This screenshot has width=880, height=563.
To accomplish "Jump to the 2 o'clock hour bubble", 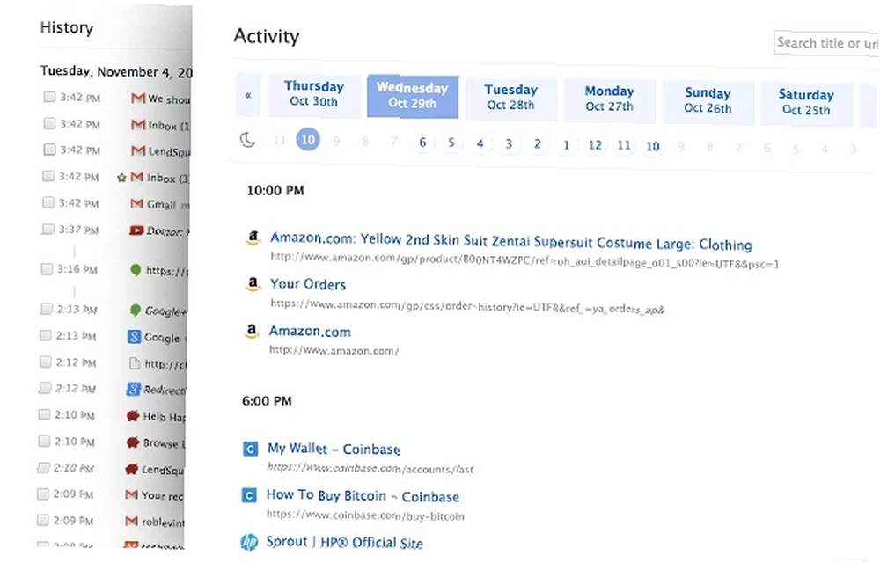I will [x=537, y=144].
